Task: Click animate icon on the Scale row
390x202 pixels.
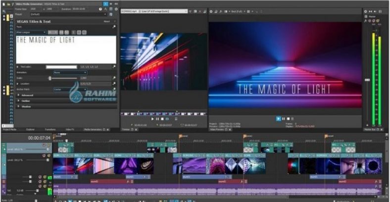Action: coord(114,78)
